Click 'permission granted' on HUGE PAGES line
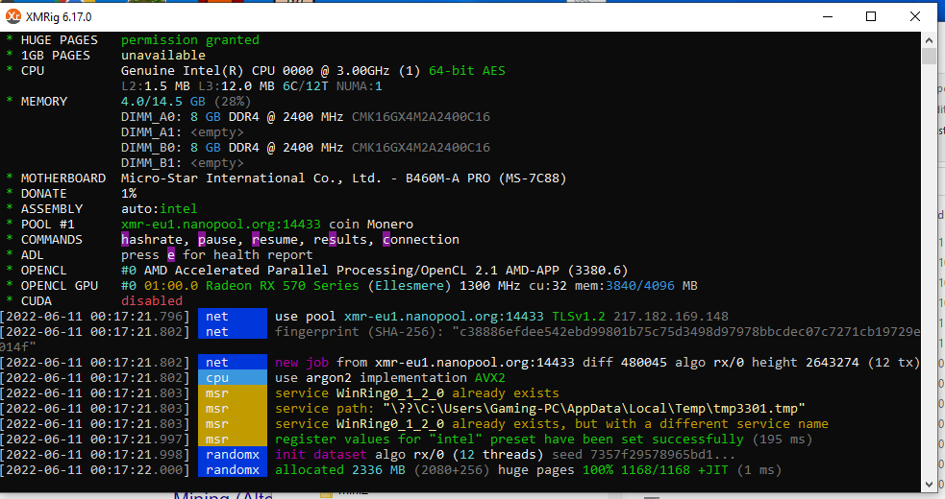The width and height of the screenshot is (945, 499). 190,40
